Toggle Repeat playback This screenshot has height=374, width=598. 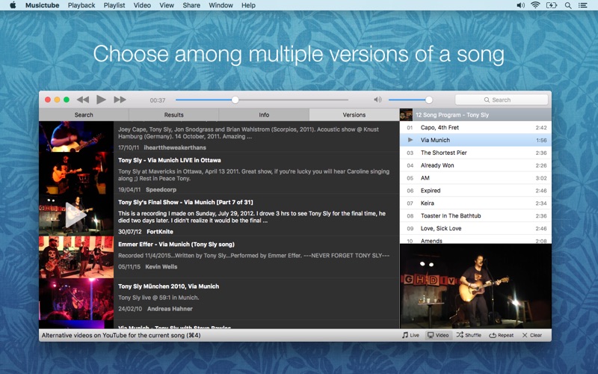[501, 335]
